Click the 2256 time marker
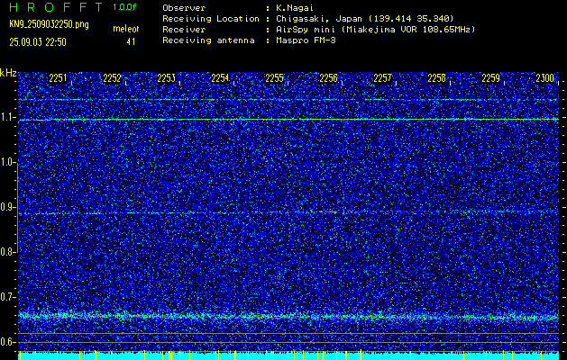Image resolution: width=567 pixels, height=360 pixels. pyautogui.click(x=328, y=78)
